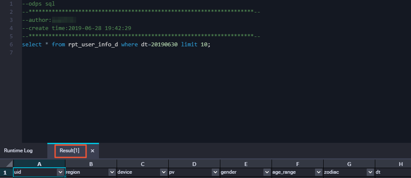Click line number 1 in the gutter
Image resolution: width=411 pixels, height=178 pixels.
(x=11, y=4)
